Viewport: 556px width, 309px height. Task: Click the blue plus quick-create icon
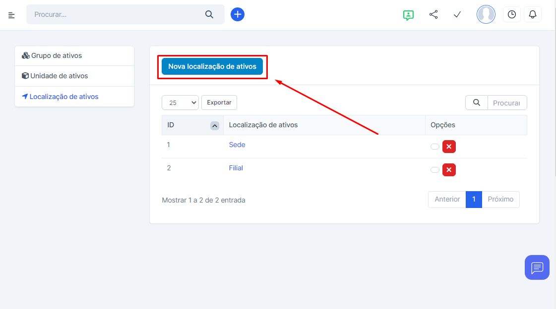[238, 14]
